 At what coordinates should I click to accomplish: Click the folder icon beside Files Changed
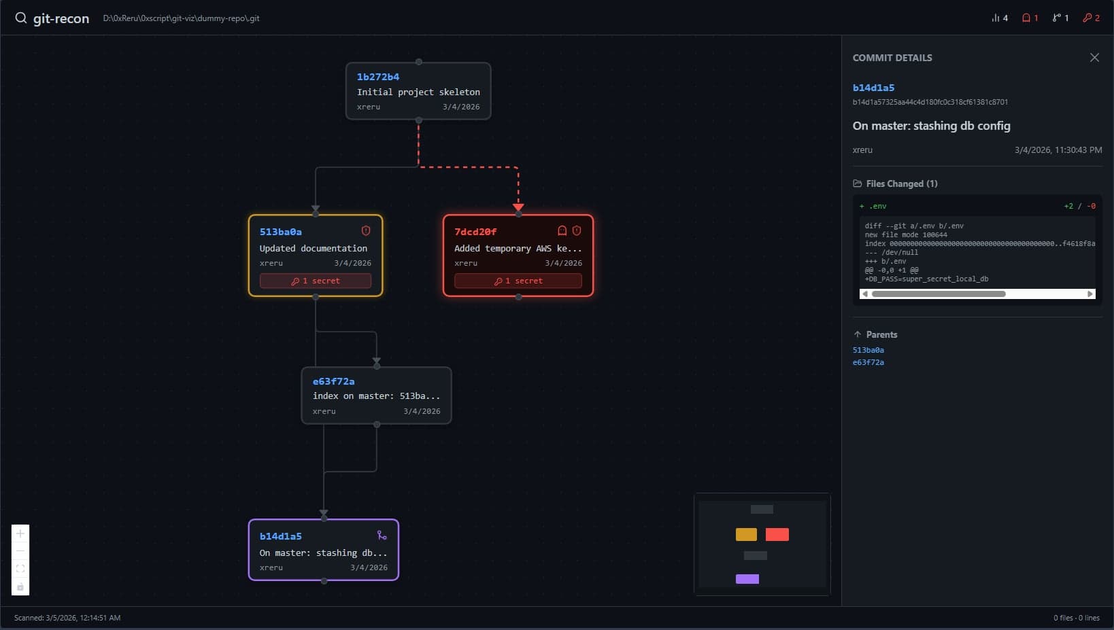[858, 183]
